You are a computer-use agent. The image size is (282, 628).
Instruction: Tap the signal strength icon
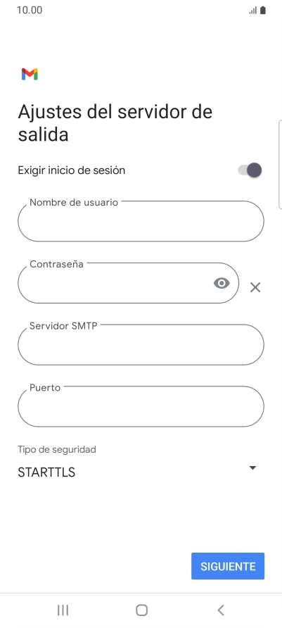point(252,11)
